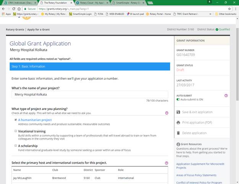The width and height of the screenshot is (239, 184).
Task: Select the Jay McLaughlin contact row
Action: [90, 178]
